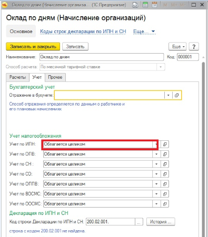
Task: Expand the Учет по ОППВ dropdown arrow
Action: [x=156, y=184]
